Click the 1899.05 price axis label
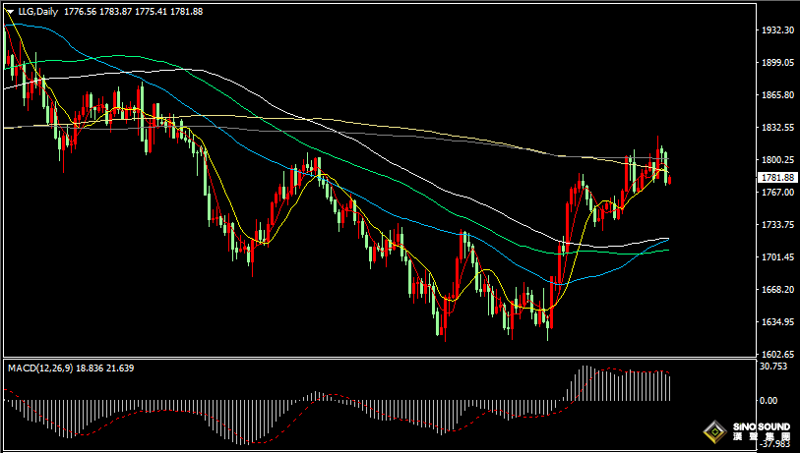 click(778, 63)
